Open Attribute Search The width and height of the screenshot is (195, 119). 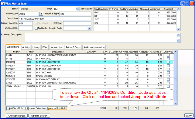coord(39,116)
